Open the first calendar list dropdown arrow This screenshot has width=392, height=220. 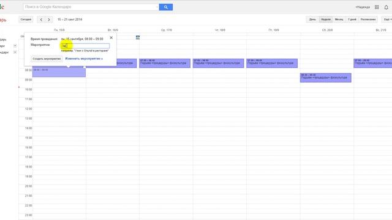15,46
